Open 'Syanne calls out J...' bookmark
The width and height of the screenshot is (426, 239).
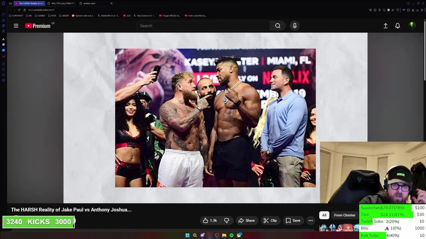[83, 16]
